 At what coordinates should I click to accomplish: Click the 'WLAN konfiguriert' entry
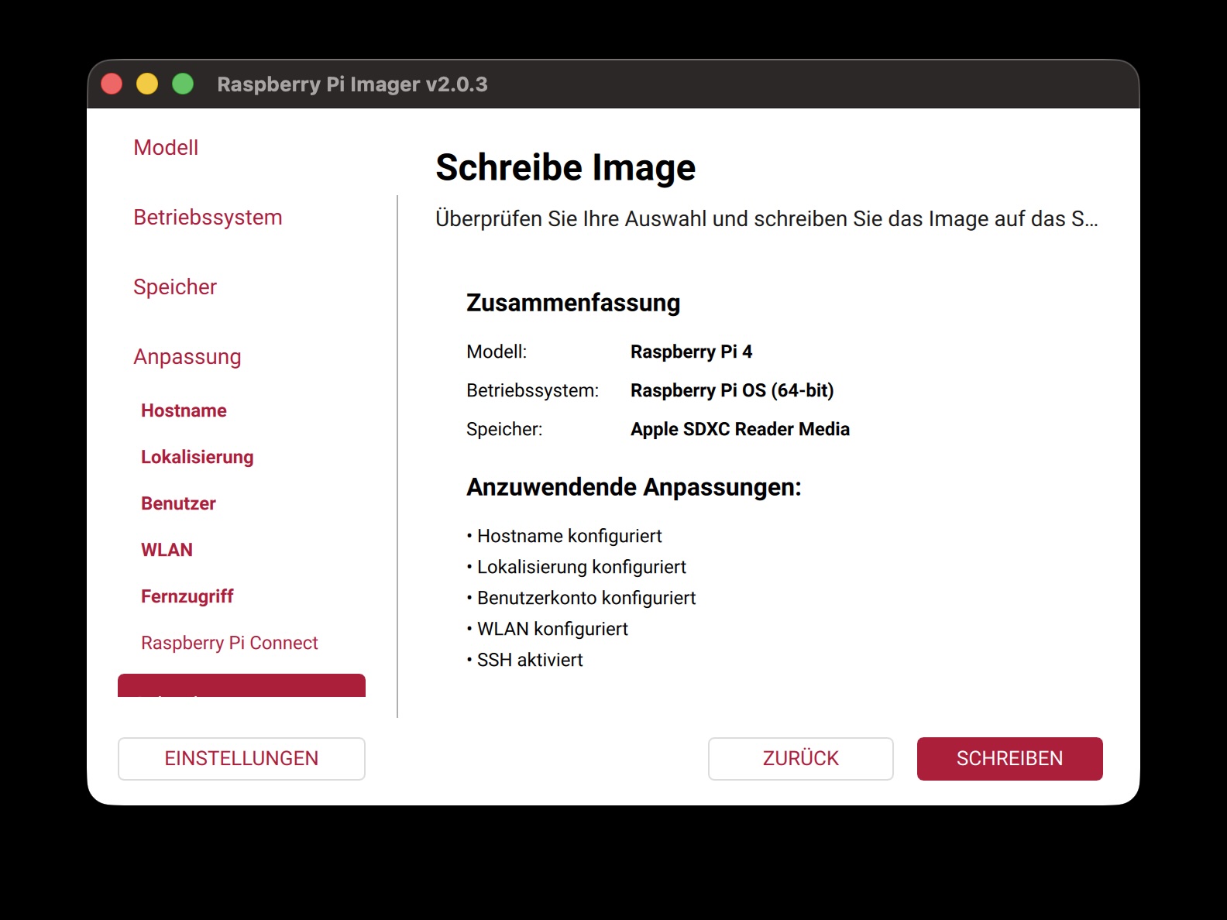click(x=547, y=629)
